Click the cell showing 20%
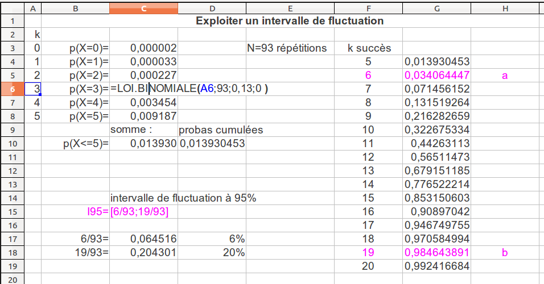This screenshot has width=544, height=284. pyautogui.click(x=234, y=253)
